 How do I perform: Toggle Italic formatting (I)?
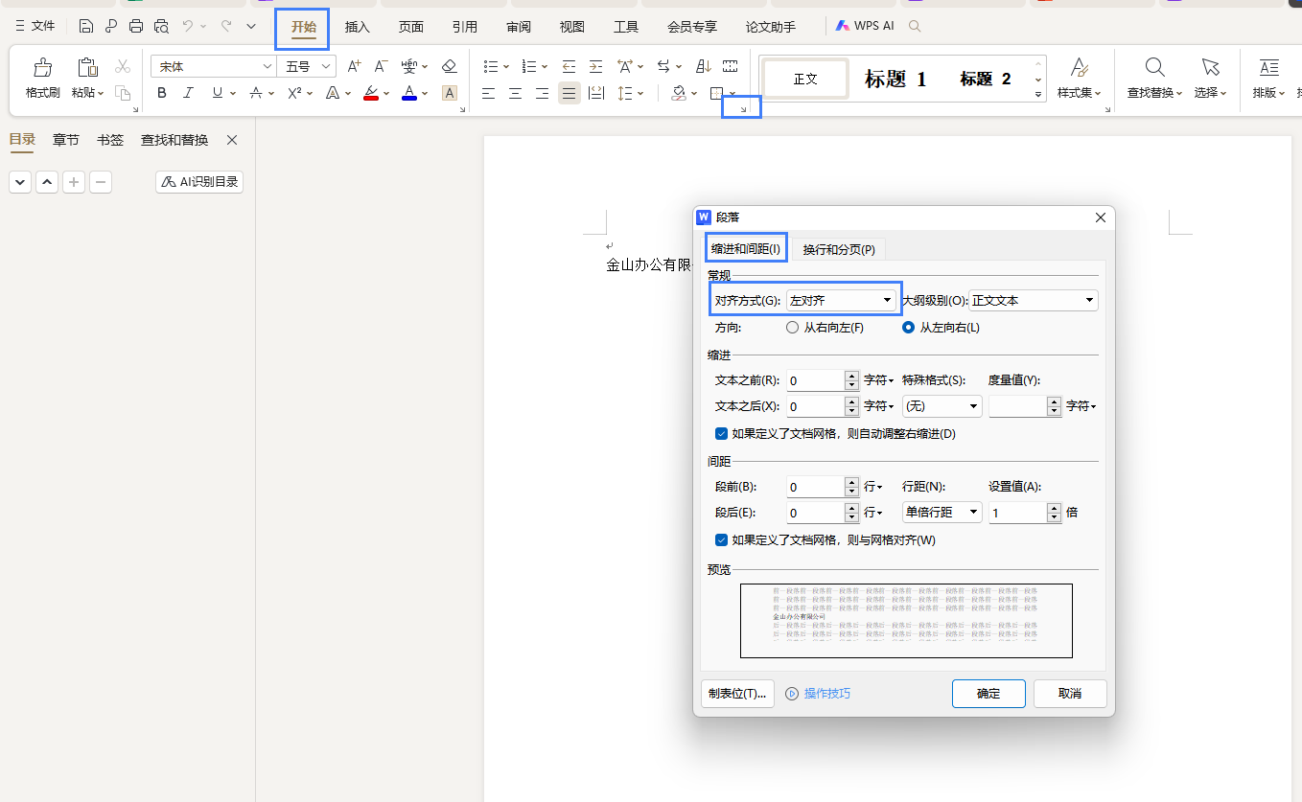188,93
